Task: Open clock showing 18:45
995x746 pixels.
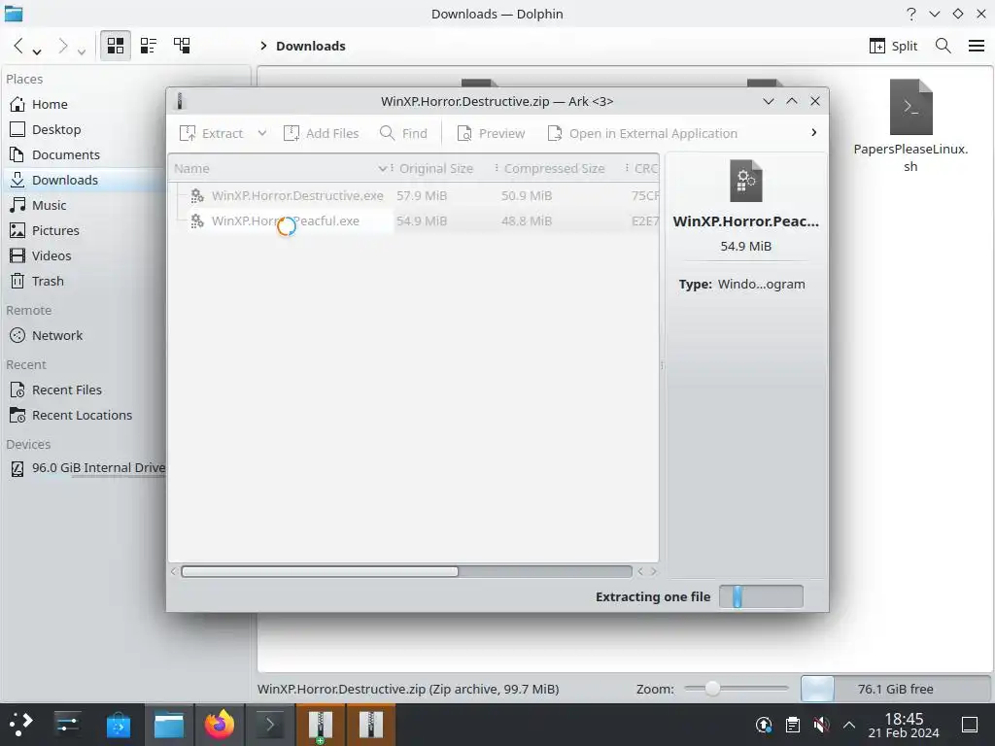Action: (904, 725)
